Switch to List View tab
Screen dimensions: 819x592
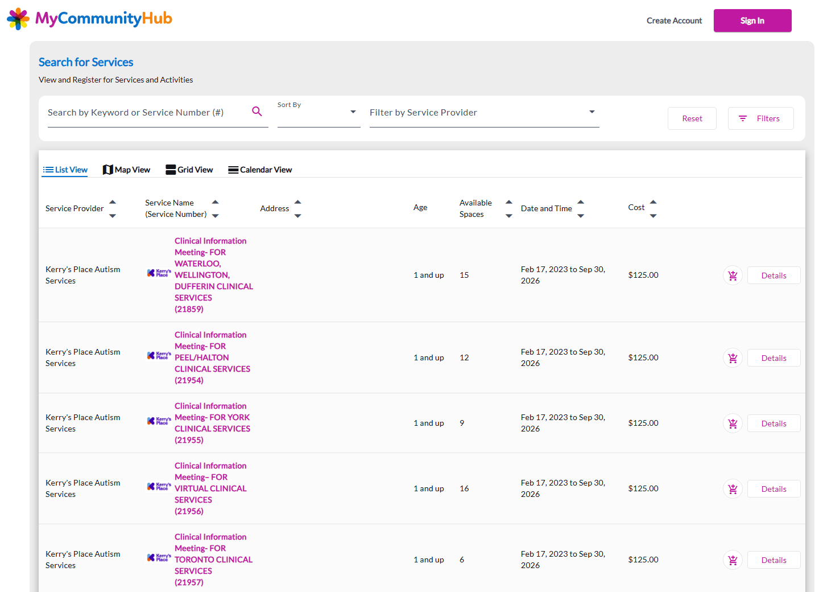point(65,170)
